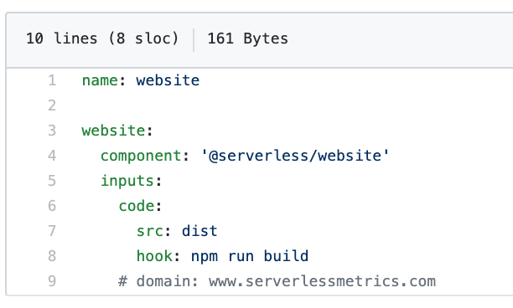Click the 'hook' key
The height and width of the screenshot is (308, 513).
[154, 256]
